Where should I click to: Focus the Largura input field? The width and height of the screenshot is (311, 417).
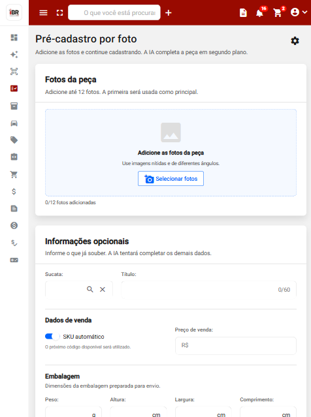[203, 412]
